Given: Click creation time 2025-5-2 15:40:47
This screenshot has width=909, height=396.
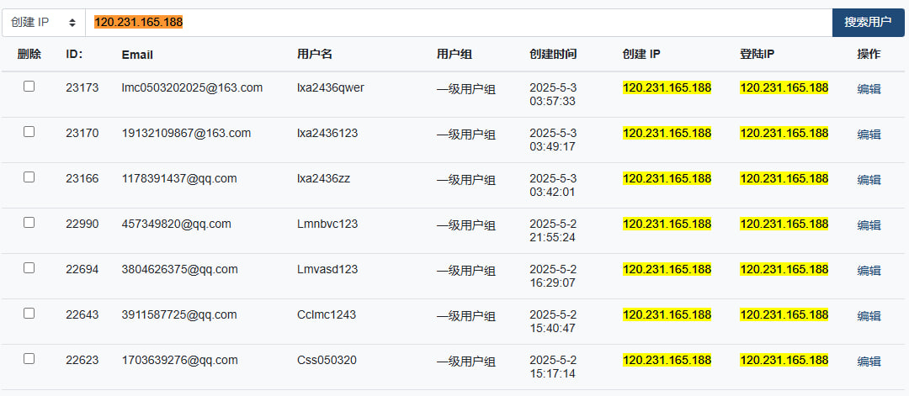Looking at the screenshot, I should click(x=553, y=321).
